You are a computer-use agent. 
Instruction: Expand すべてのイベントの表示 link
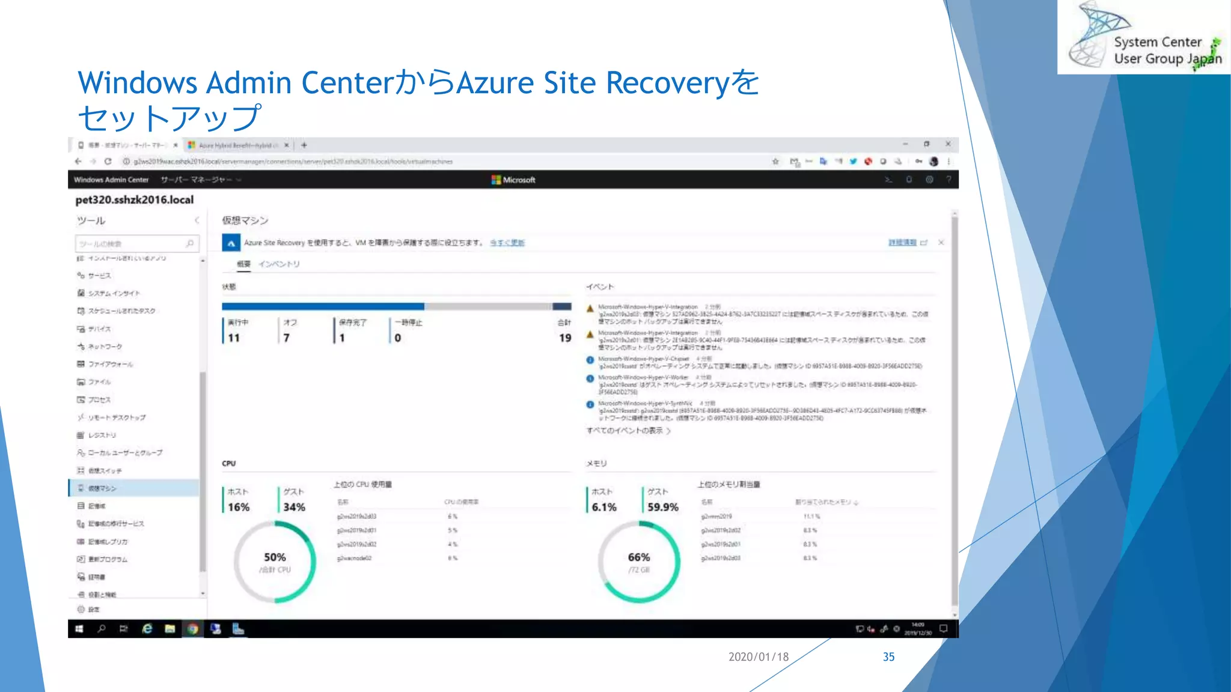(x=628, y=431)
